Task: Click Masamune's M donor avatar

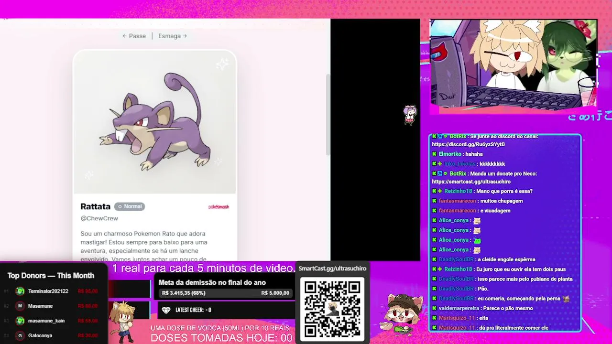Action: 20,306
